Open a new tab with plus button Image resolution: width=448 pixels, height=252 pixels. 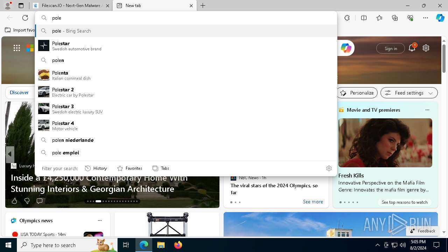pyautogui.click(x=203, y=6)
